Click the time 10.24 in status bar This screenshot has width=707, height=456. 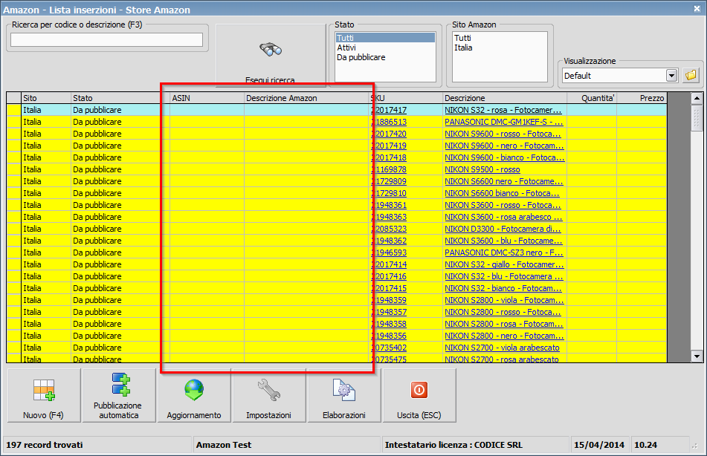tap(646, 445)
